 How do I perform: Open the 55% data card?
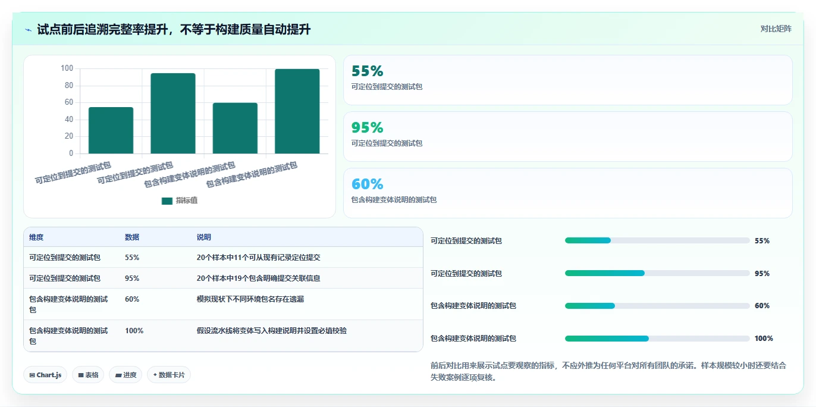coord(568,80)
